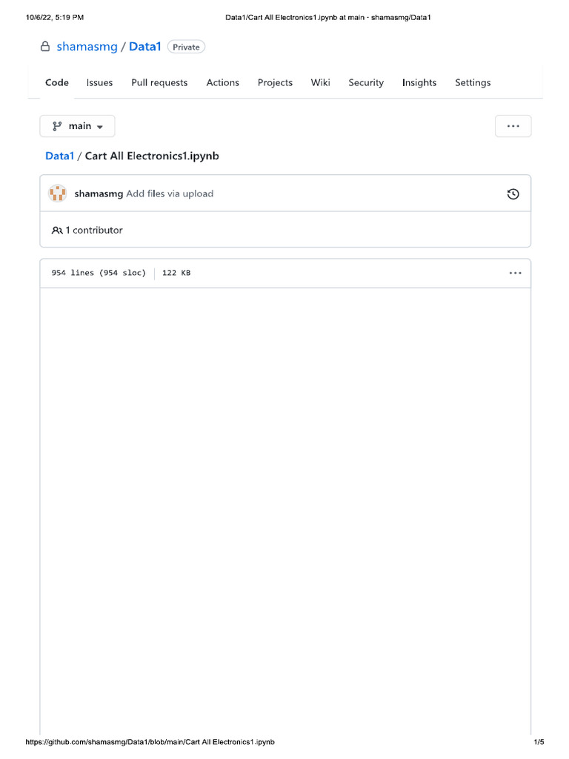Go to the Pull requests tab
The image size is (569, 759).
pyautogui.click(x=159, y=83)
